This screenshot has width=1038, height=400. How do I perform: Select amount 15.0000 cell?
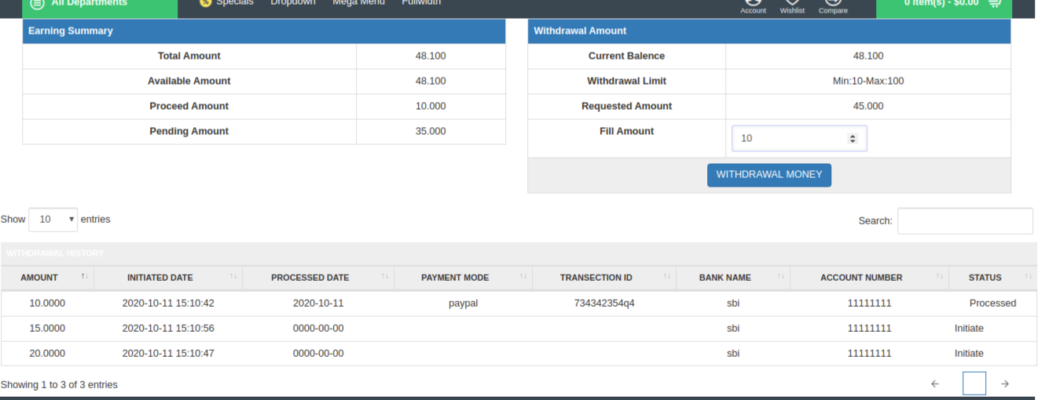tap(47, 329)
